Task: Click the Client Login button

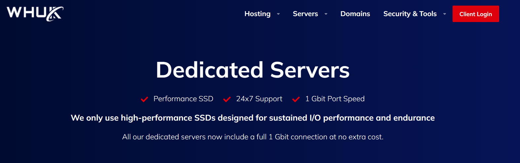Action: (x=476, y=14)
